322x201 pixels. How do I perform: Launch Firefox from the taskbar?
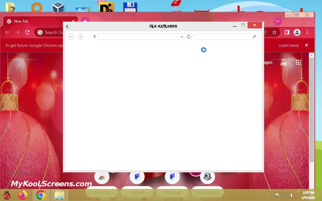[23, 195]
